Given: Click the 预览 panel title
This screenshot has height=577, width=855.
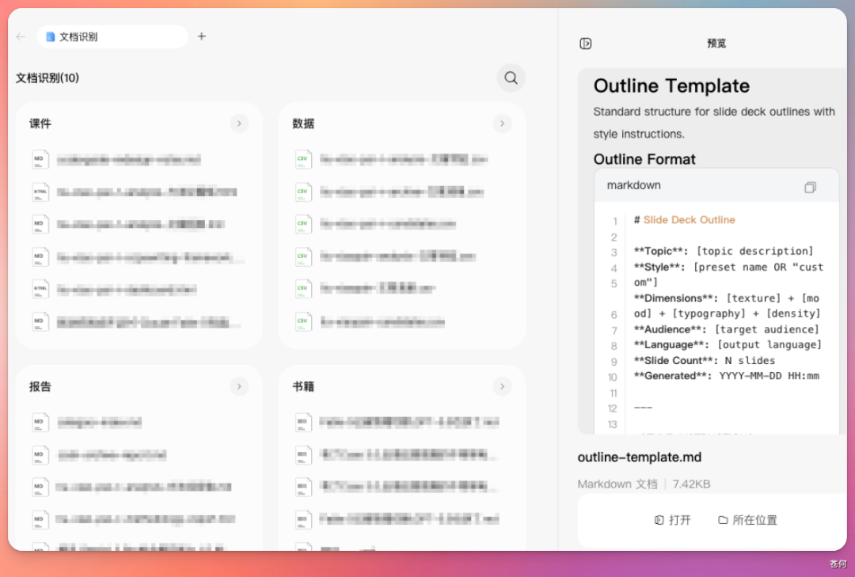Looking at the screenshot, I should [716, 44].
